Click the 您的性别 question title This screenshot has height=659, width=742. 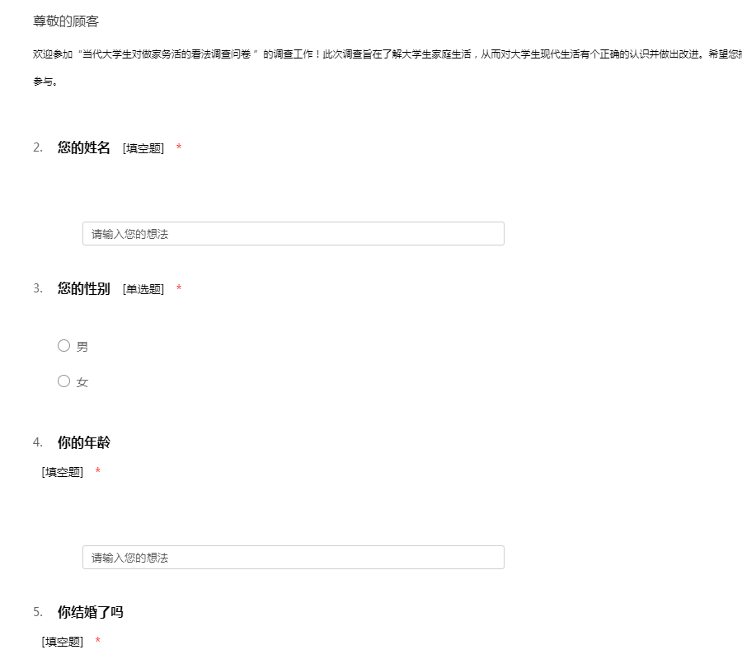(84, 289)
